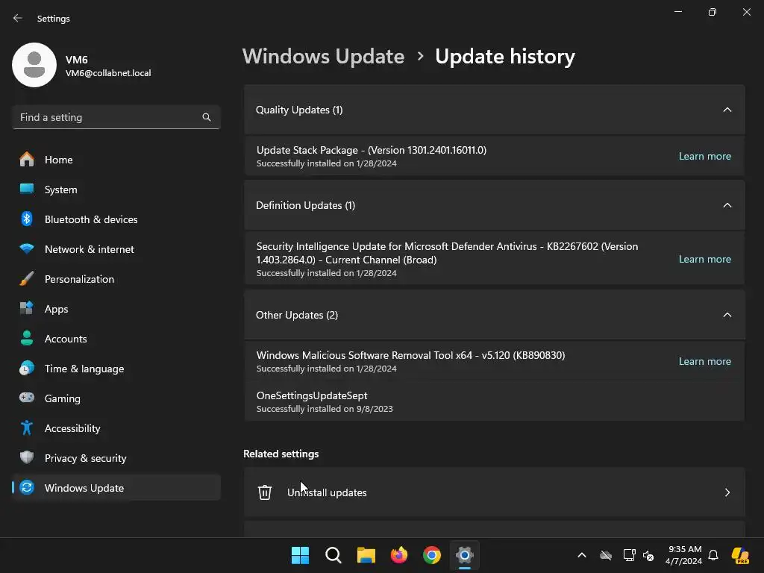Launch File Explorer from taskbar
The height and width of the screenshot is (573, 764).
(366, 555)
